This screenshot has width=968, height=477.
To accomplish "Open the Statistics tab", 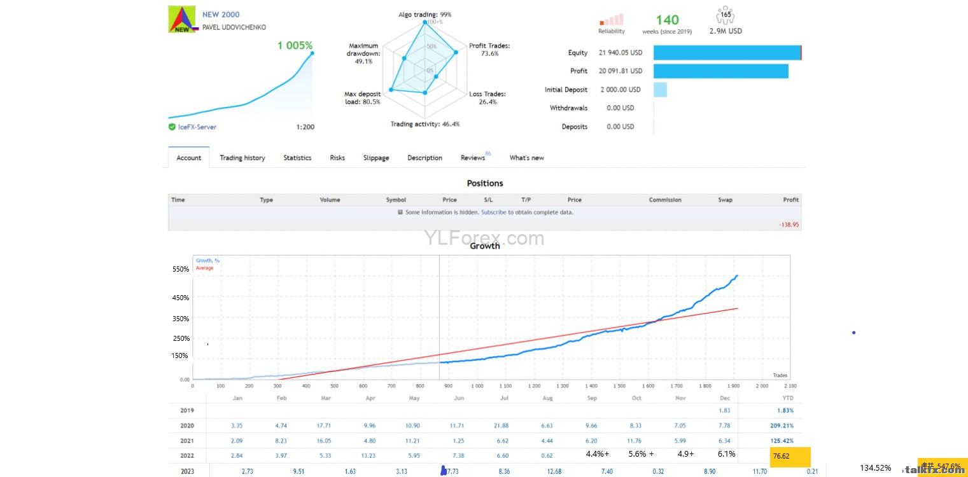I will [x=297, y=158].
